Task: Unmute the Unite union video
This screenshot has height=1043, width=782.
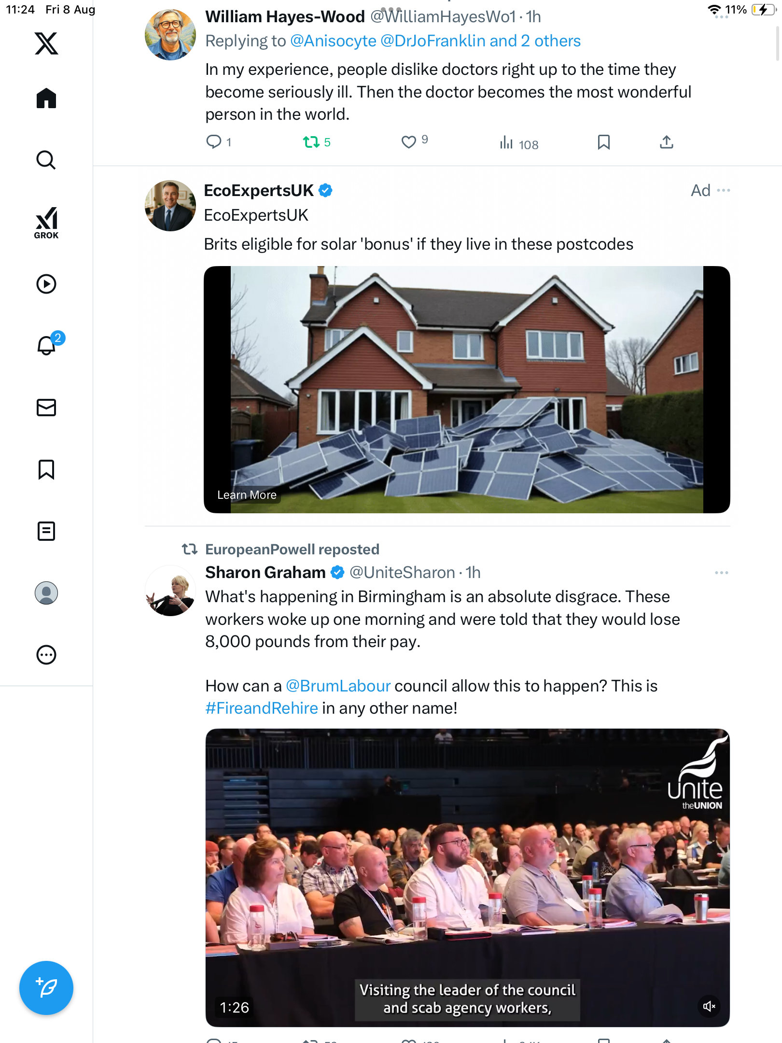Action: (x=709, y=1006)
